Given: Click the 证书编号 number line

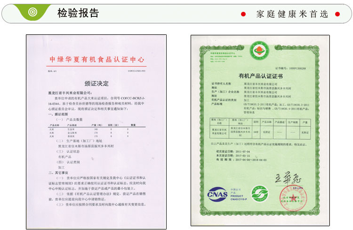Looking at the screenshot, I should [290, 68].
